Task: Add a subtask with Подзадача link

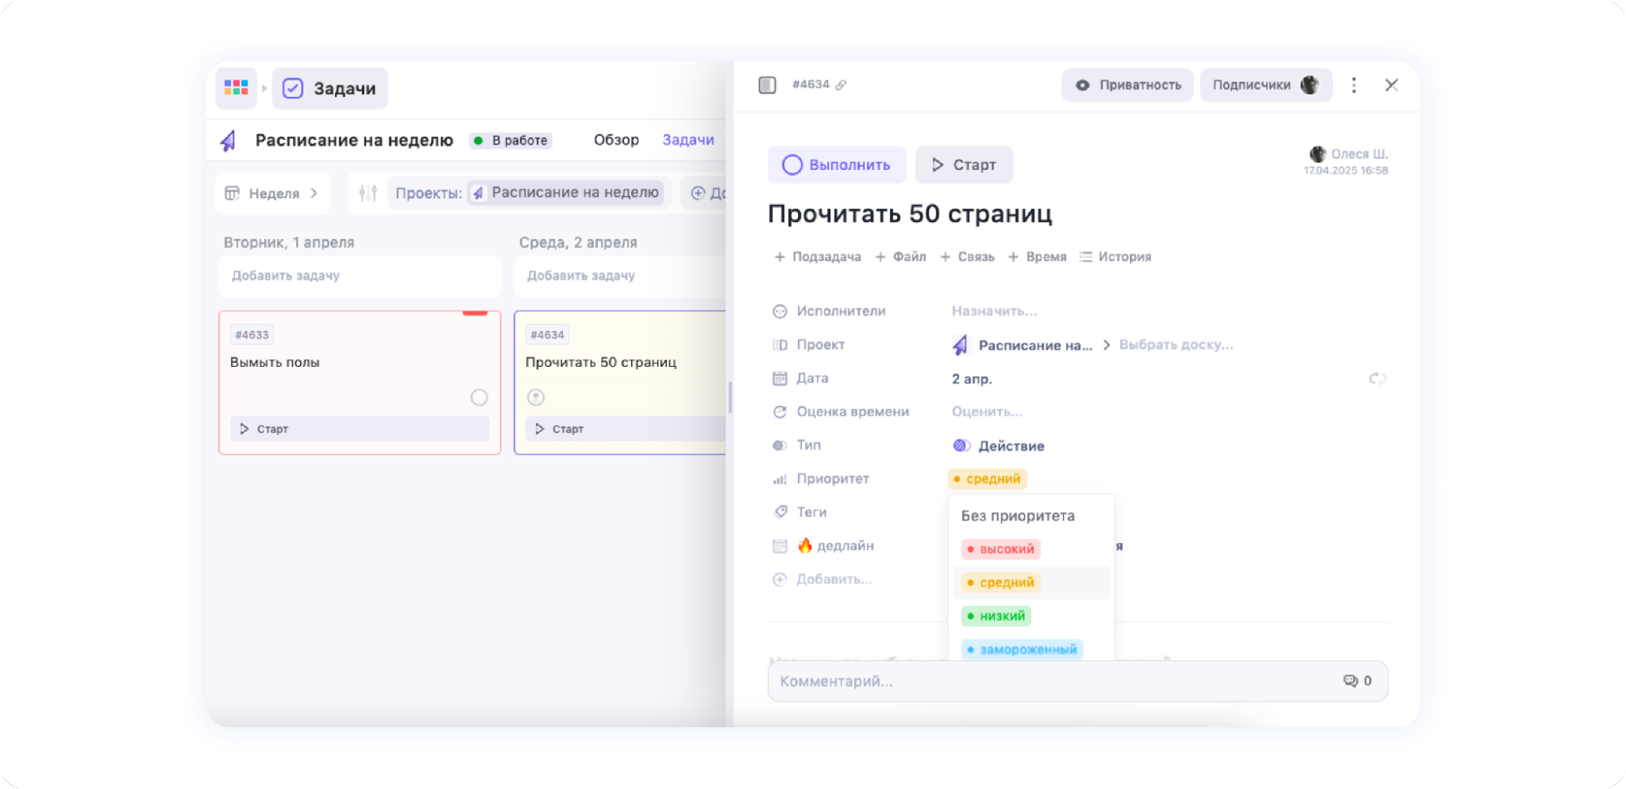Action: [x=817, y=257]
